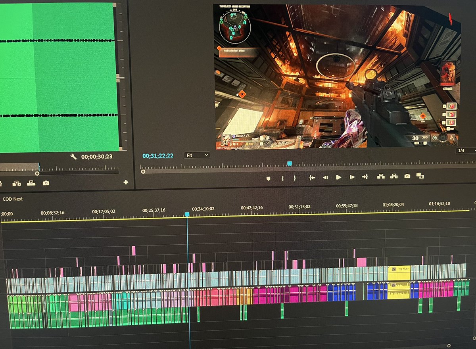Open the Fit zoom level dropdown
Viewport: 476px width, 349px height.
coord(197,155)
